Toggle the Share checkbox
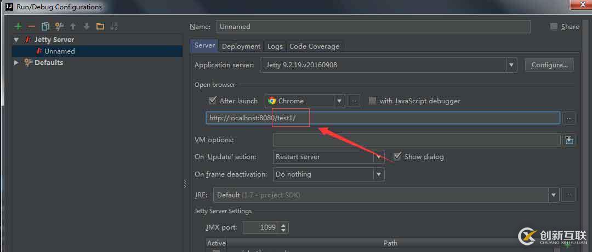The image size is (592, 252). [554, 26]
